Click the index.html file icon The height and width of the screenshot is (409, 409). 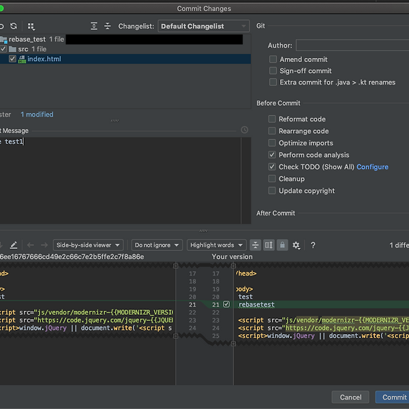tap(22, 59)
